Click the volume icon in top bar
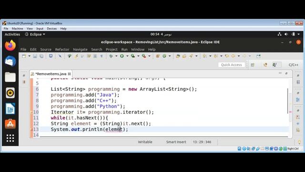The image size is (305, 172). pos(286,34)
